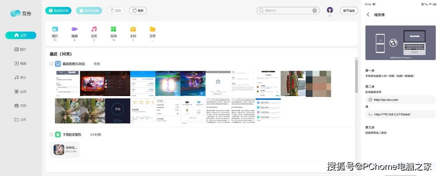Open 应用 in the left sidebar
442x176 pixels.
[20, 92]
